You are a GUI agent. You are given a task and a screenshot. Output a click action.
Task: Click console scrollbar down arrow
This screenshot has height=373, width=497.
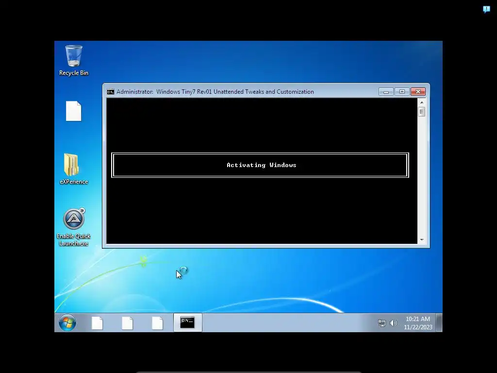pos(422,240)
